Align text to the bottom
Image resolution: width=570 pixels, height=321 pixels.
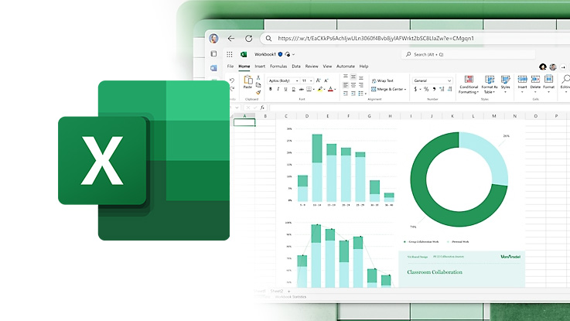(361, 78)
